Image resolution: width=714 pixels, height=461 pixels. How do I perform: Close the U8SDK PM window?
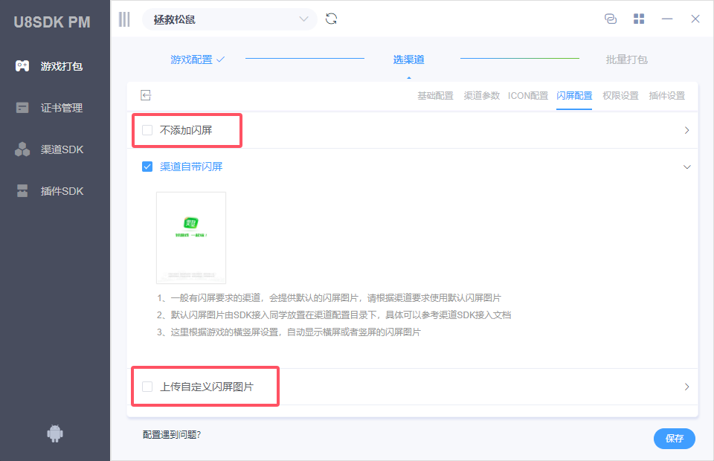(695, 19)
